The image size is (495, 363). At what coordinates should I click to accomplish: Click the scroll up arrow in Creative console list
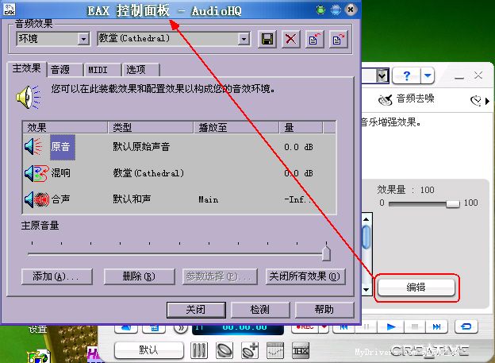[x=366, y=218]
